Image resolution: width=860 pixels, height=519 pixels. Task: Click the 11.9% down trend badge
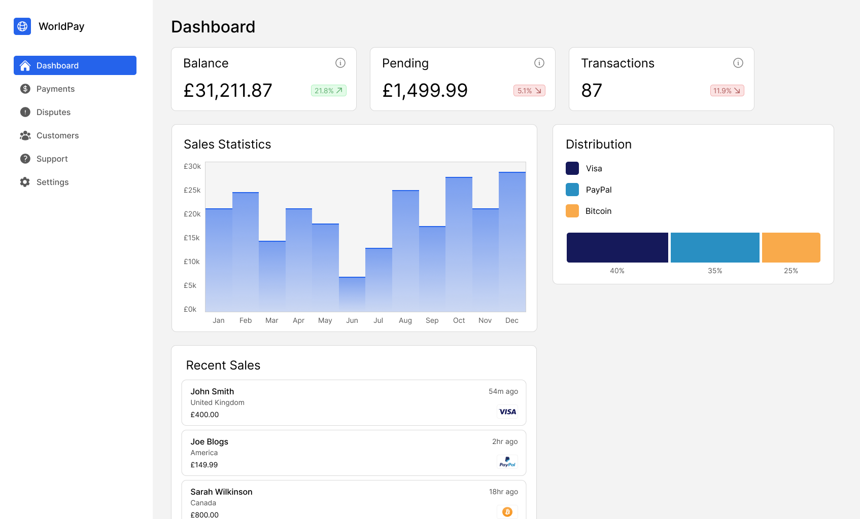click(727, 91)
